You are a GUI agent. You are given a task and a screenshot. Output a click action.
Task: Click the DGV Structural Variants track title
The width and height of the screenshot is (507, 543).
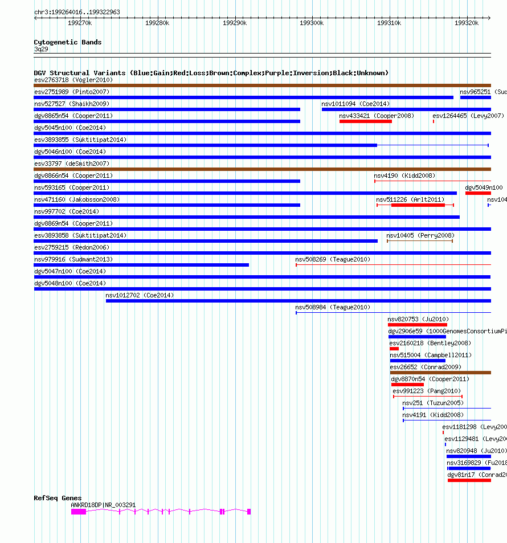click(211, 73)
